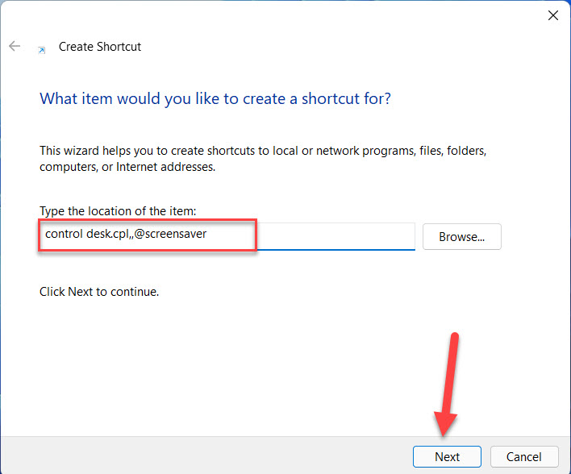The image size is (571, 474).
Task: Click 'desk.cpl' inside the location field
Action: 108,235
